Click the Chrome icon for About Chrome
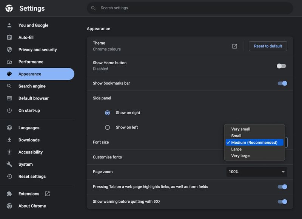Viewport: 302px width, 219px height. (9, 206)
